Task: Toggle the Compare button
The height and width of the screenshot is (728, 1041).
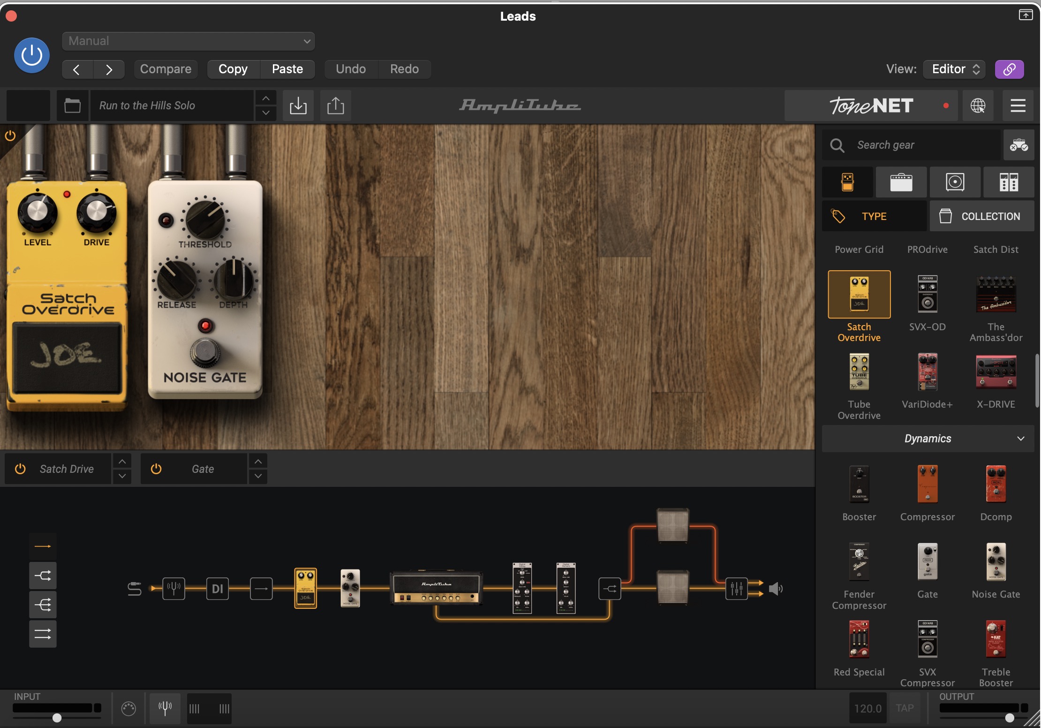Action: (166, 69)
